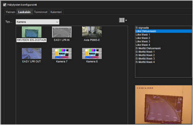Open the grid view layout icon
The image size is (193, 125).
[122, 20]
